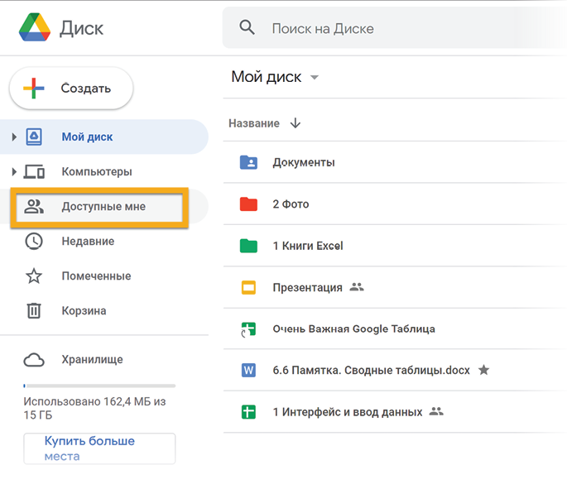Open Помеченные starred items
Viewport: 567px width, 489px height.
[x=96, y=276]
